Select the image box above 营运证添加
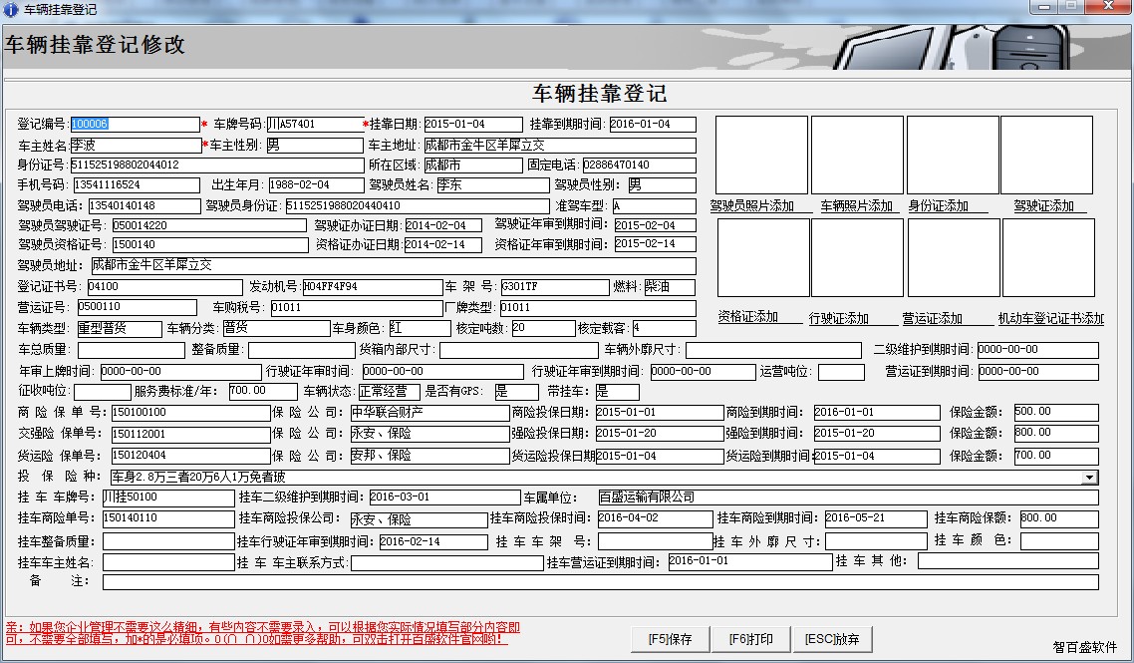The image size is (1134, 663). [x=954, y=257]
